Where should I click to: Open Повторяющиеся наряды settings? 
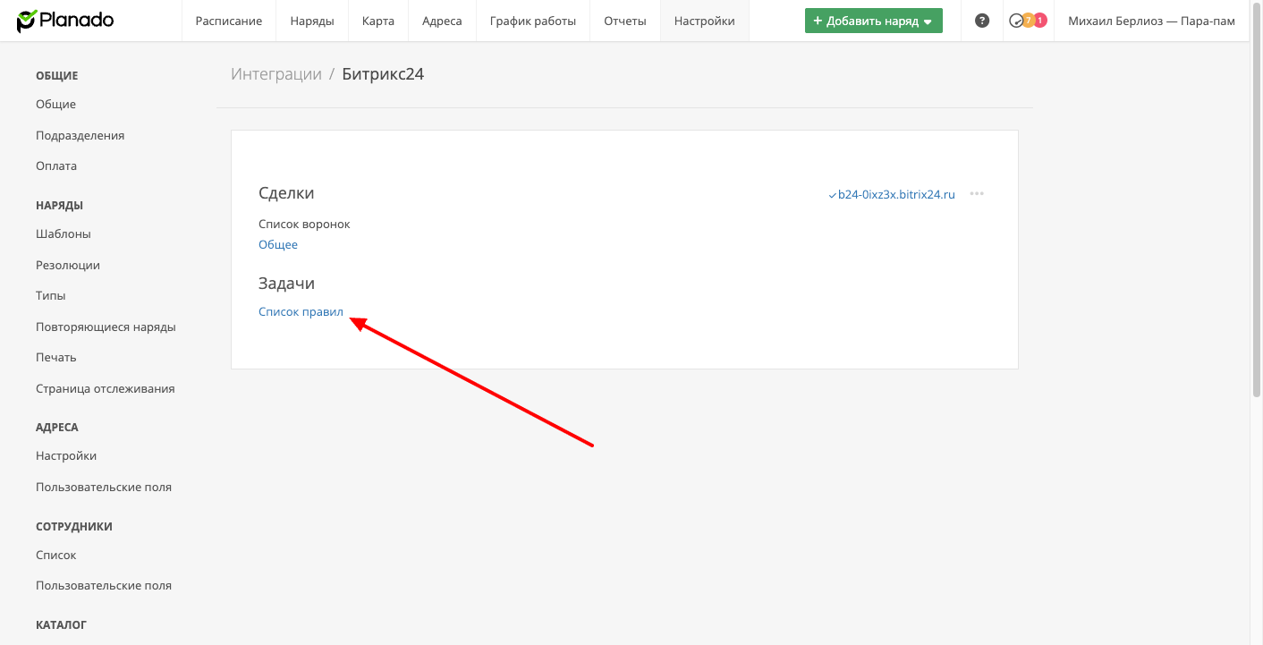(106, 327)
